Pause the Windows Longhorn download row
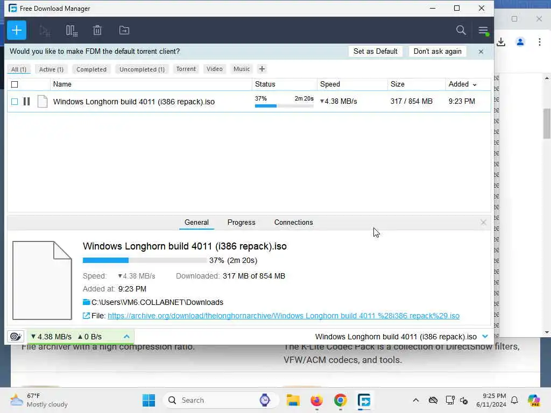The image size is (551, 413). (26, 102)
